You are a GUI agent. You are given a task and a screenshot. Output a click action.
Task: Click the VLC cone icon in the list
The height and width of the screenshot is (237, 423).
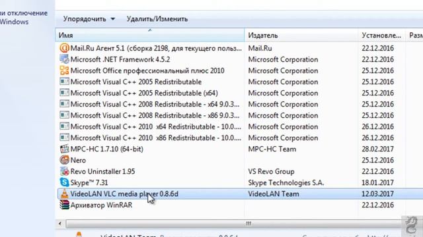[x=64, y=194]
